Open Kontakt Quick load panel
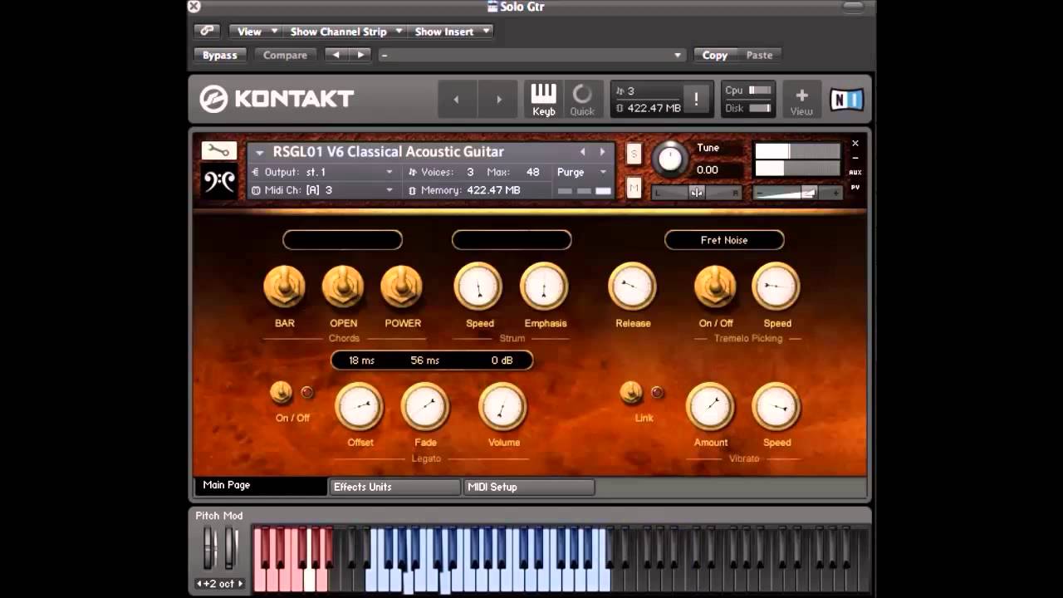The image size is (1063, 598). [582, 99]
